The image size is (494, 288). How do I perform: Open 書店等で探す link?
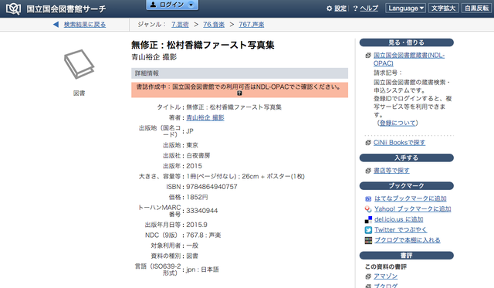point(391,171)
